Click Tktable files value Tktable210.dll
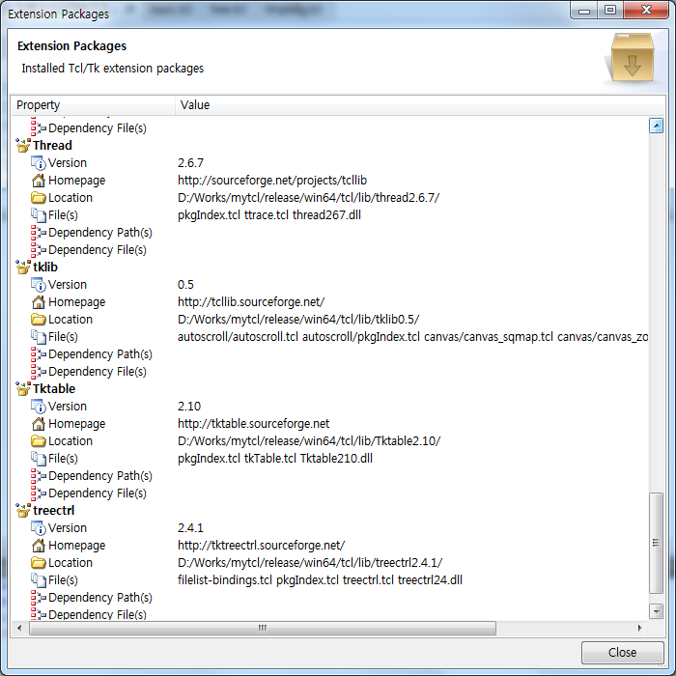Image resolution: width=676 pixels, height=676 pixels. 336,458
